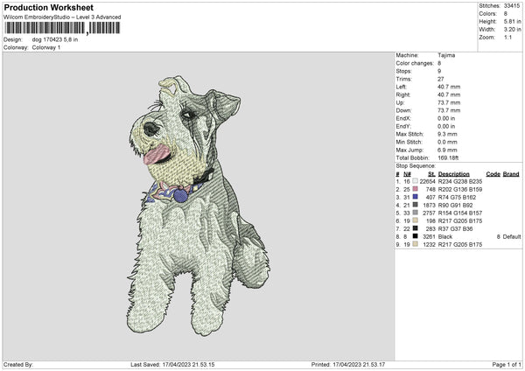Select the Width value 3.20 in

coord(512,30)
